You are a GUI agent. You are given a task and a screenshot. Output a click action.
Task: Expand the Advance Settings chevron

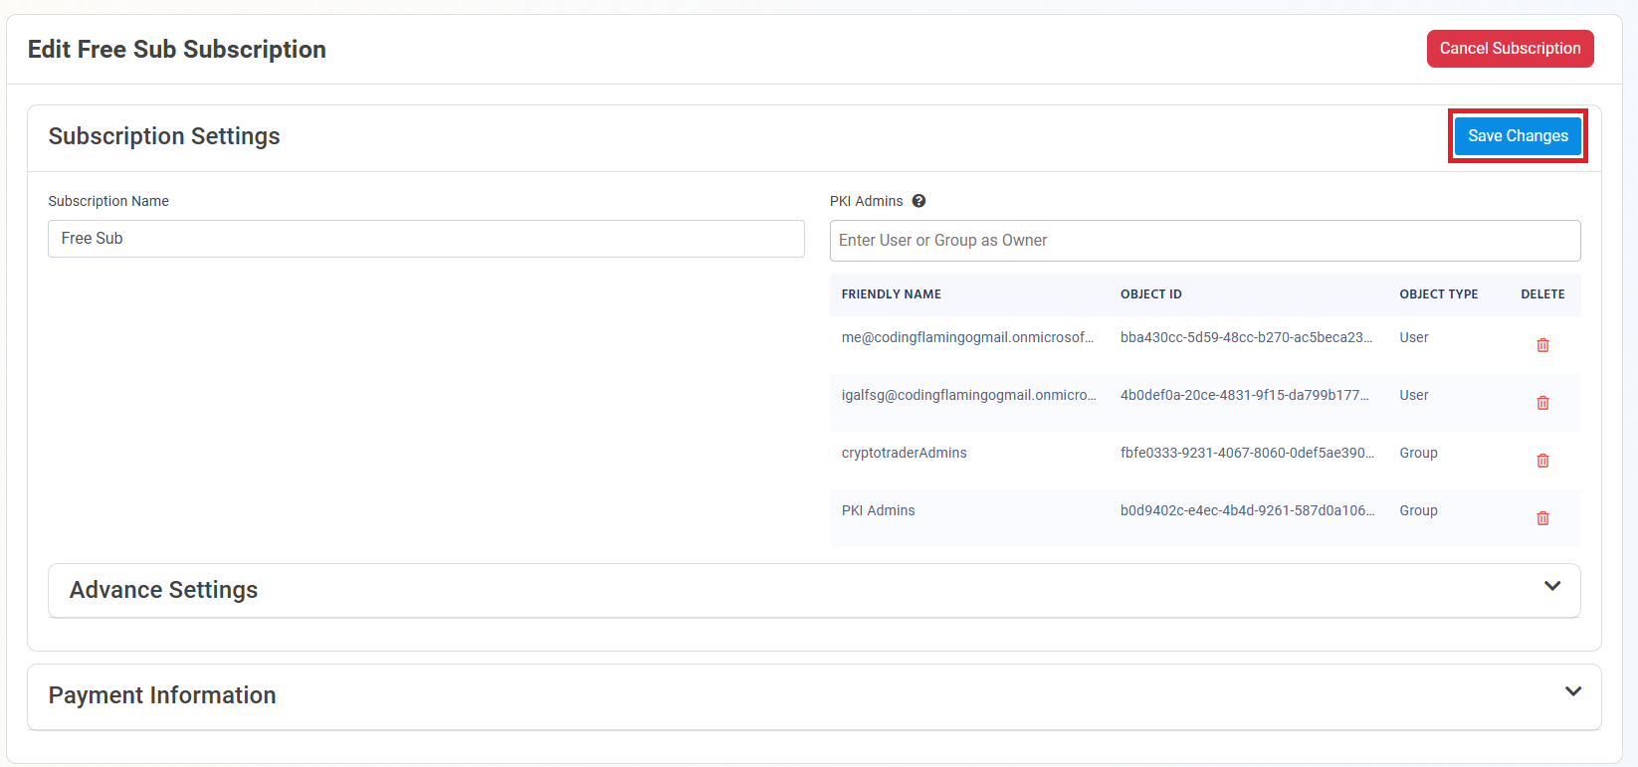[1551, 586]
